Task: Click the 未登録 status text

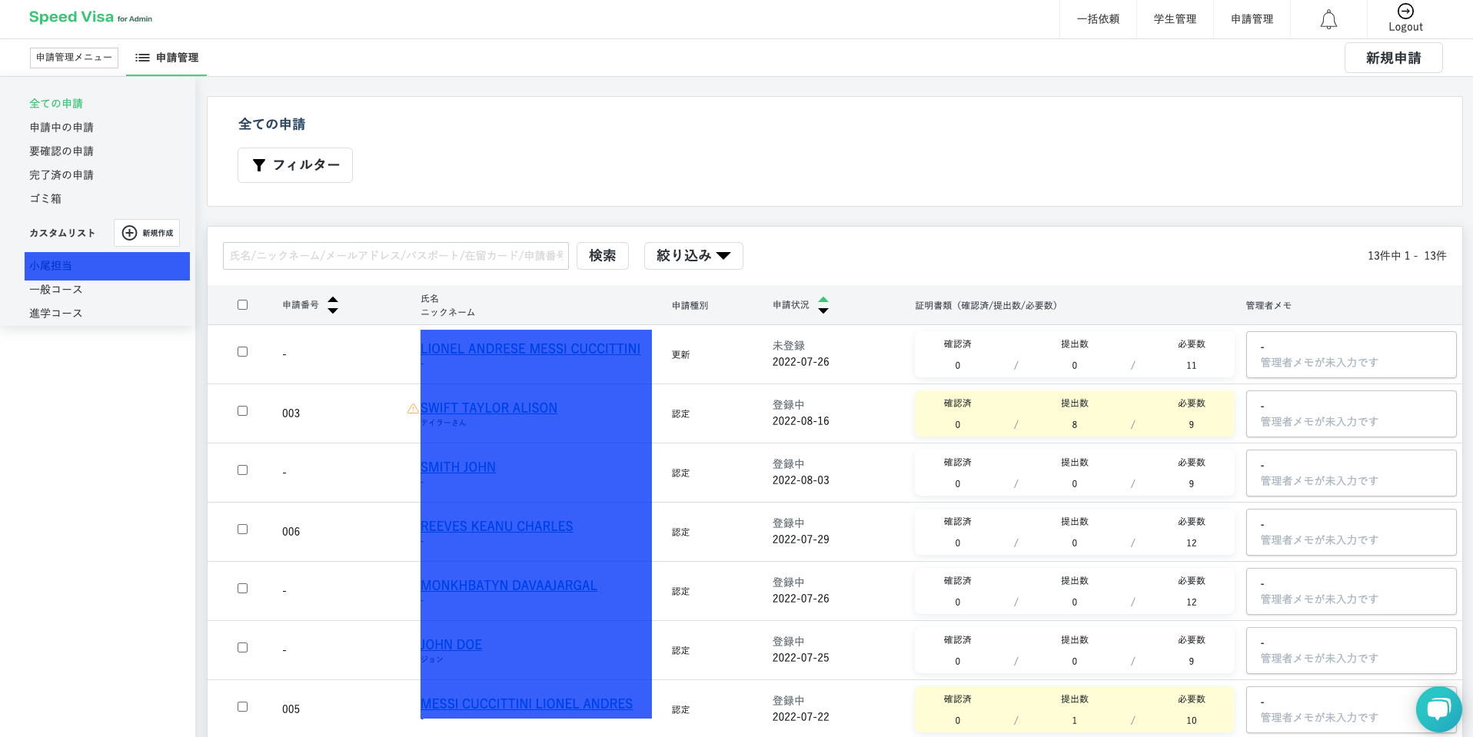Action: tap(789, 346)
